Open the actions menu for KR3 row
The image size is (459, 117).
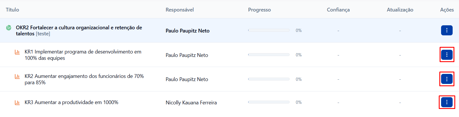pos(447,102)
